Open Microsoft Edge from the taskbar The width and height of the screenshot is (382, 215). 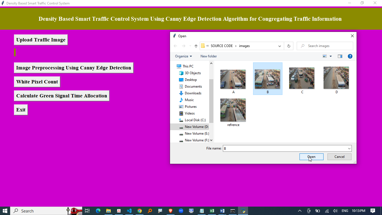[x=98, y=211]
